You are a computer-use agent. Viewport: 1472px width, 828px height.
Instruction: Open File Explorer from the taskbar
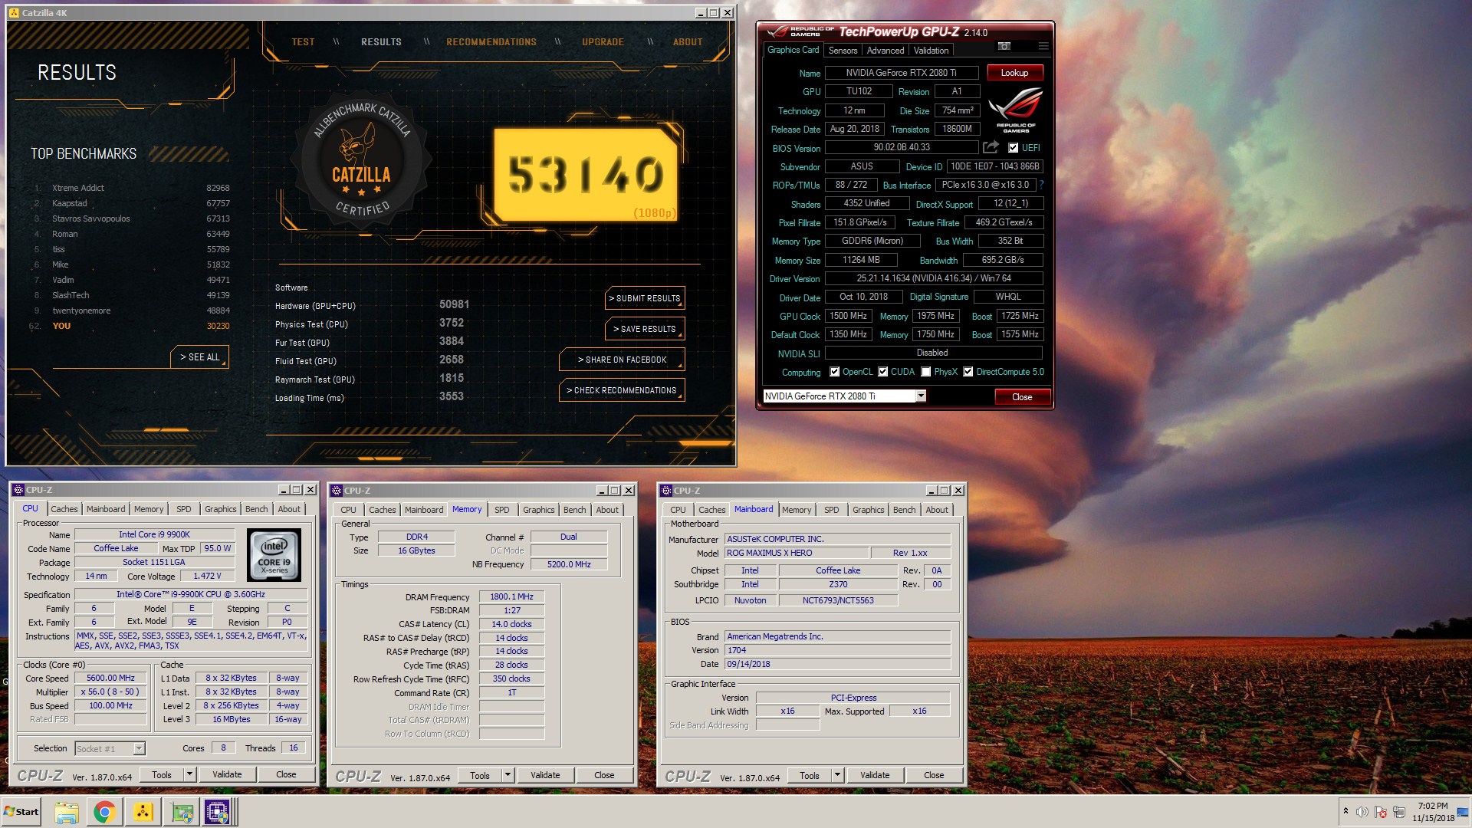[67, 812]
